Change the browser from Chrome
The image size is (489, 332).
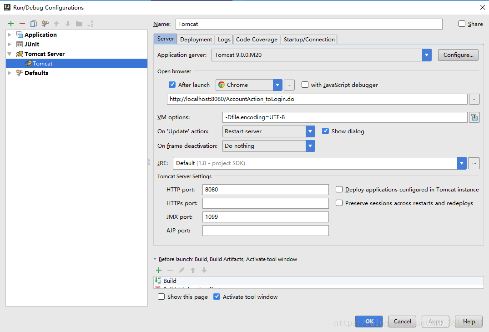click(277, 85)
